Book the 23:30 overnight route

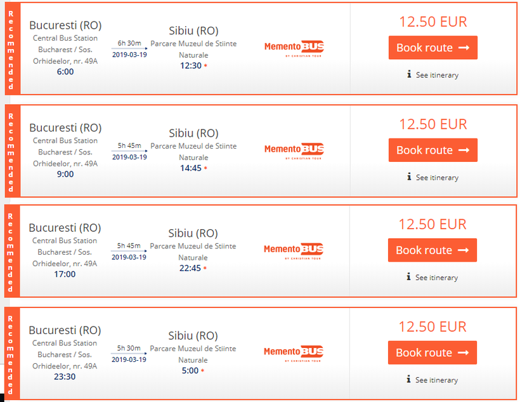432,352
